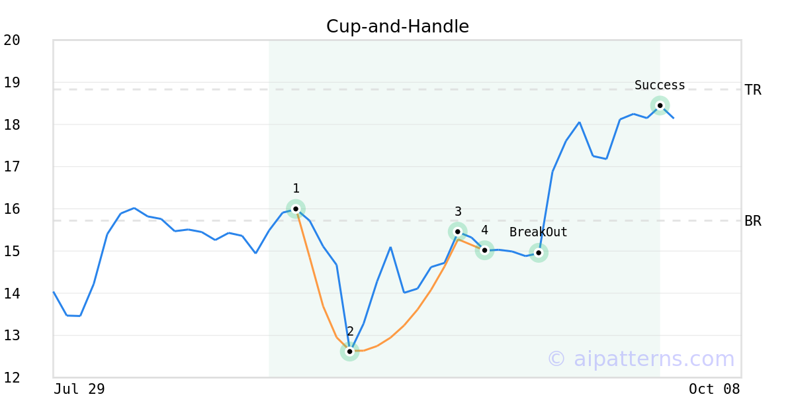Click the TR target line label
Image resolution: width=794 pixels, height=417 pixels.
(x=753, y=90)
